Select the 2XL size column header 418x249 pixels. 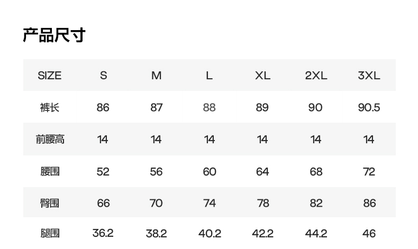[x=316, y=76]
